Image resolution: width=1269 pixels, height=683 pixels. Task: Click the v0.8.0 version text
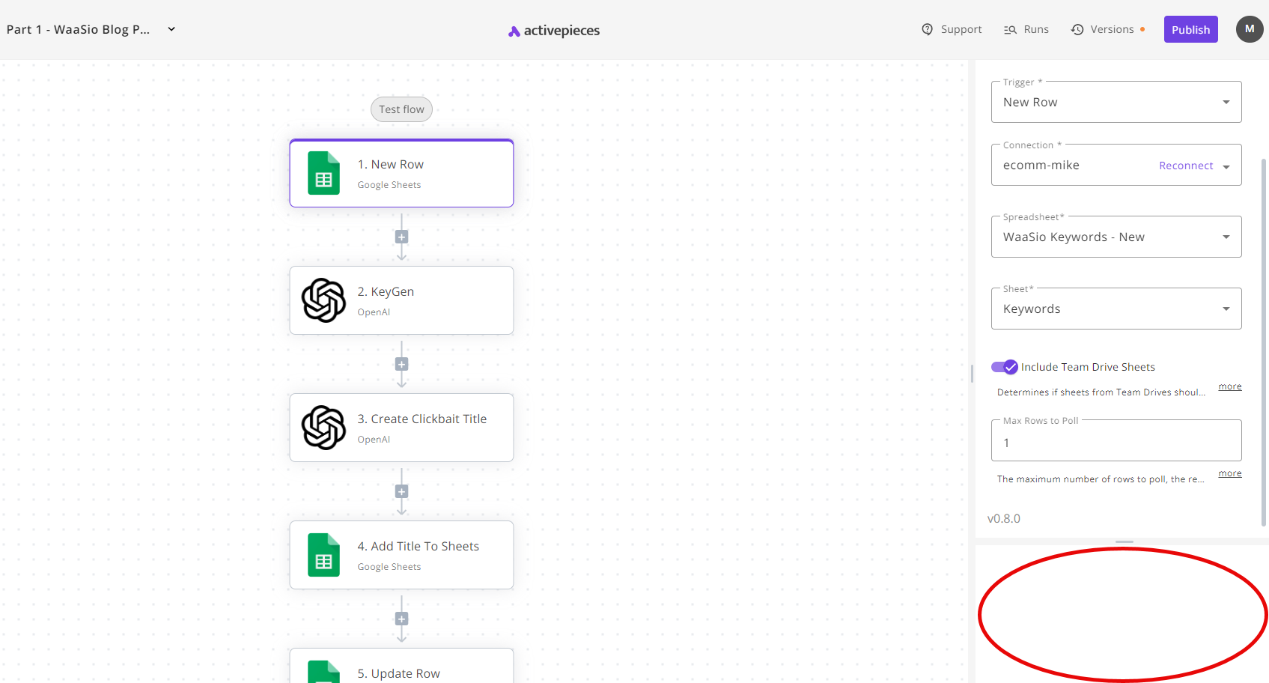pyautogui.click(x=1003, y=518)
